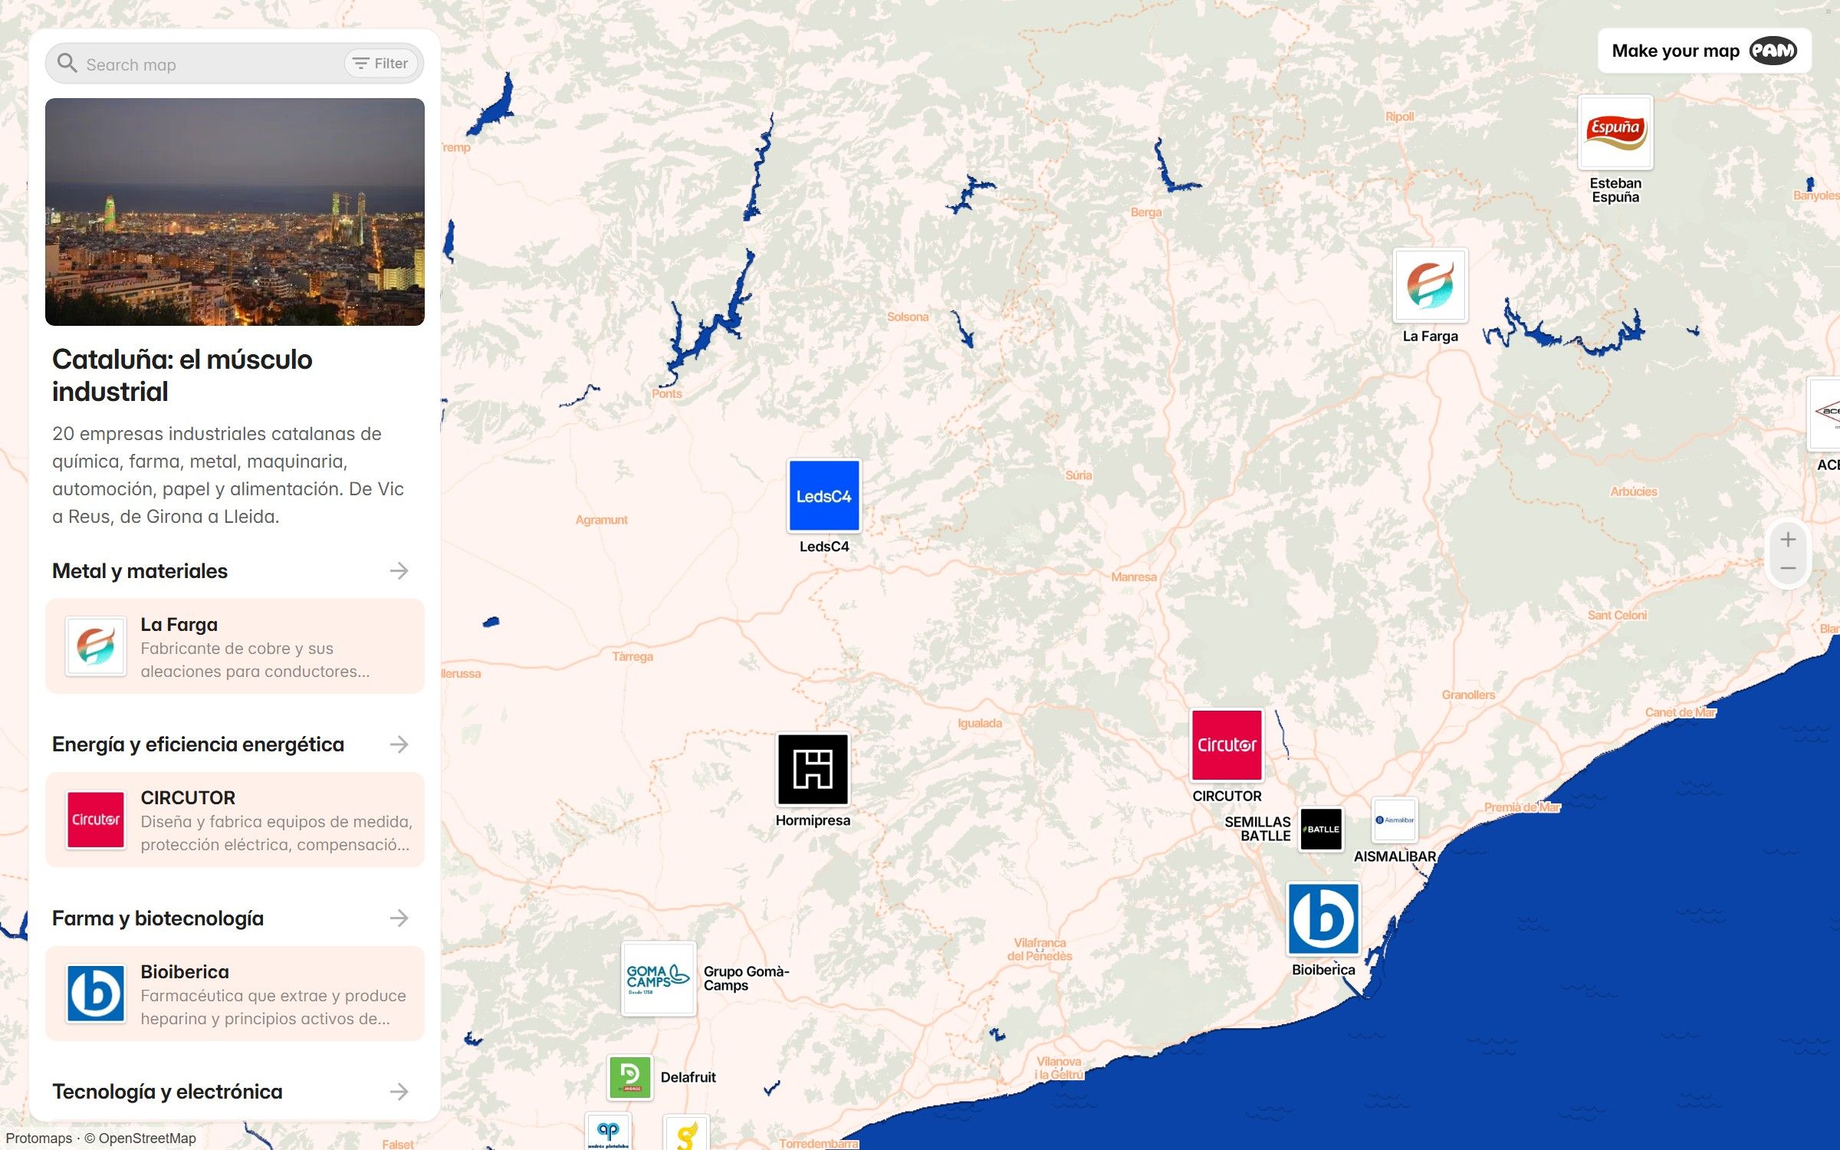Click the Circutor logo in sidebar card

pyautogui.click(x=96, y=820)
